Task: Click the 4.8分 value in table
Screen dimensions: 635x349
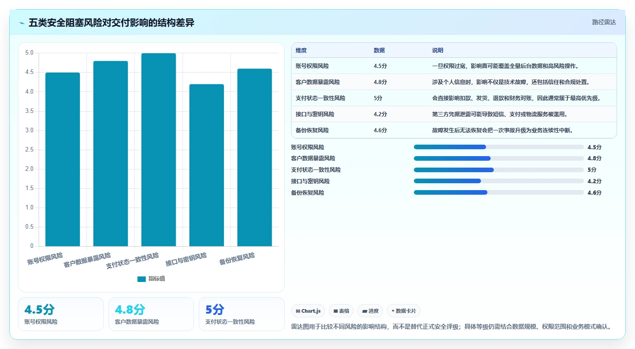Action: (x=380, y=82)
